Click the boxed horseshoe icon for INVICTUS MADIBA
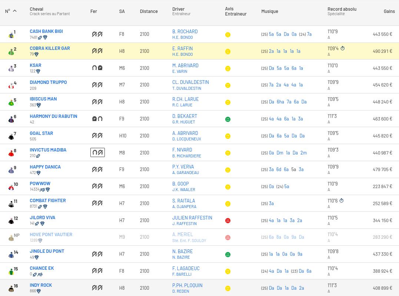Image resolution: width=399 pixels, height=296 pixels. 97,153
